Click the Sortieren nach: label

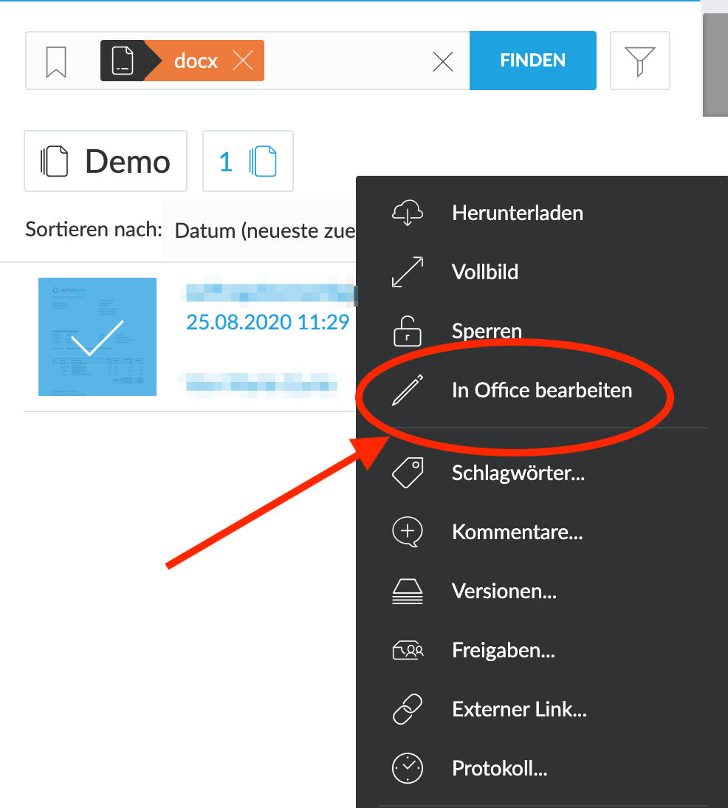pos(94,229)
